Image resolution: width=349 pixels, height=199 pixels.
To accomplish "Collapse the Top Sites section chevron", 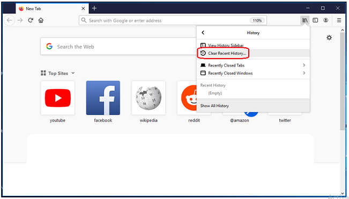I will coord(73,73).
